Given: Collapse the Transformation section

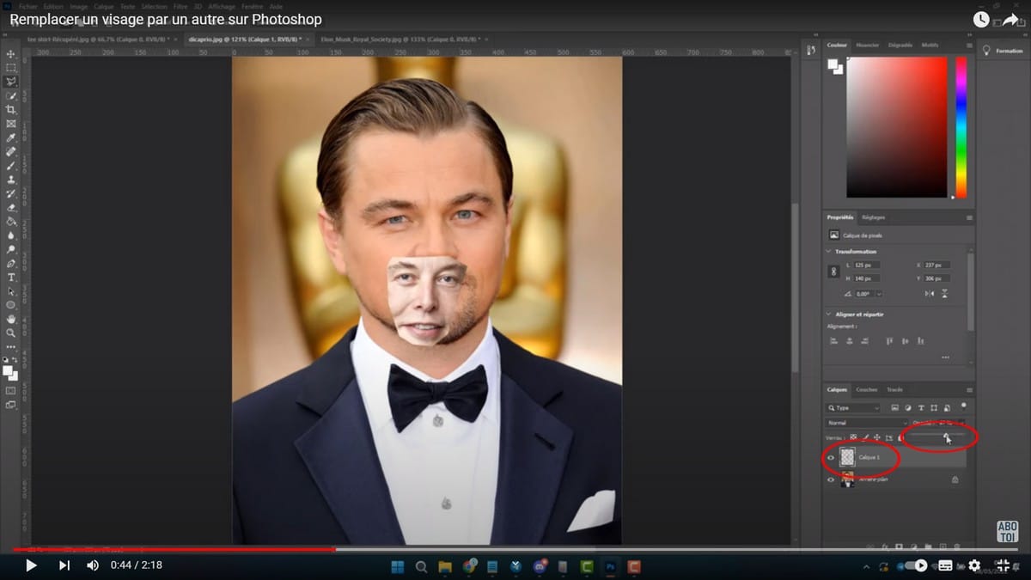Looking at the screenshot, I should click(x=828, y=252).
